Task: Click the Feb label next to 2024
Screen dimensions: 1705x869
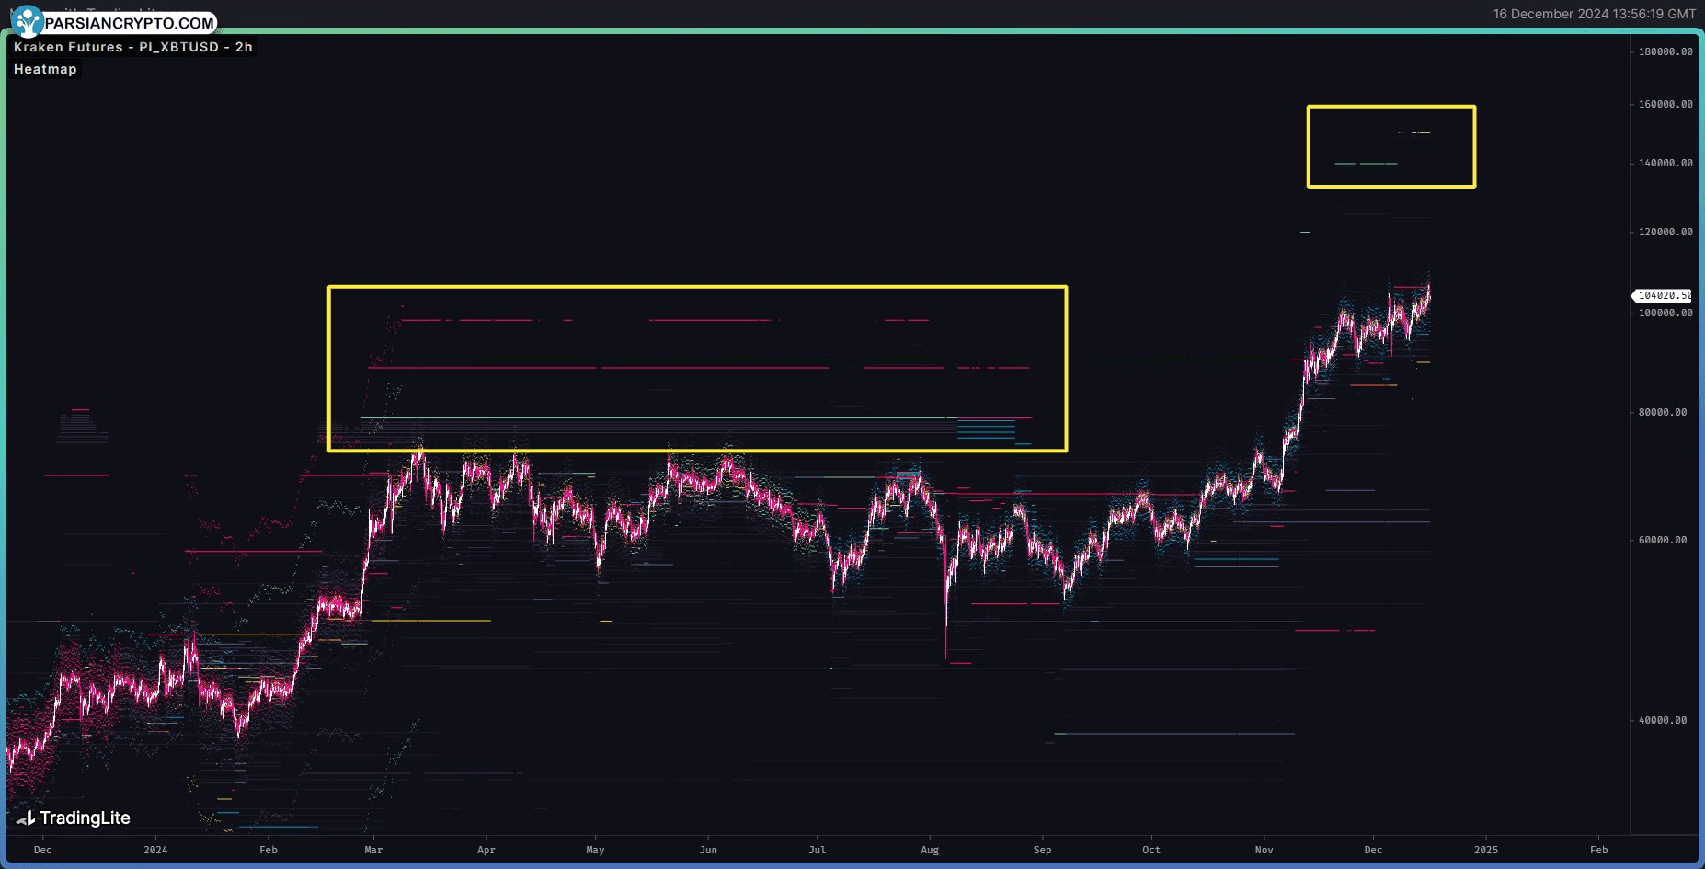Action: tap(268, 850)
